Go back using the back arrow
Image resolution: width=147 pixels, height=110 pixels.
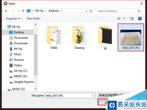(x=6, y=11)
